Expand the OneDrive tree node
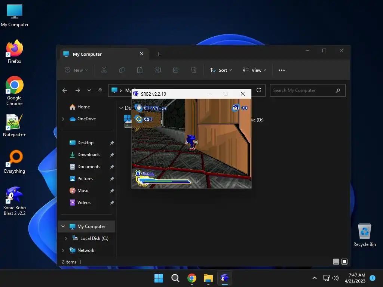The image size is (383, 287). (x=63, y=119)
